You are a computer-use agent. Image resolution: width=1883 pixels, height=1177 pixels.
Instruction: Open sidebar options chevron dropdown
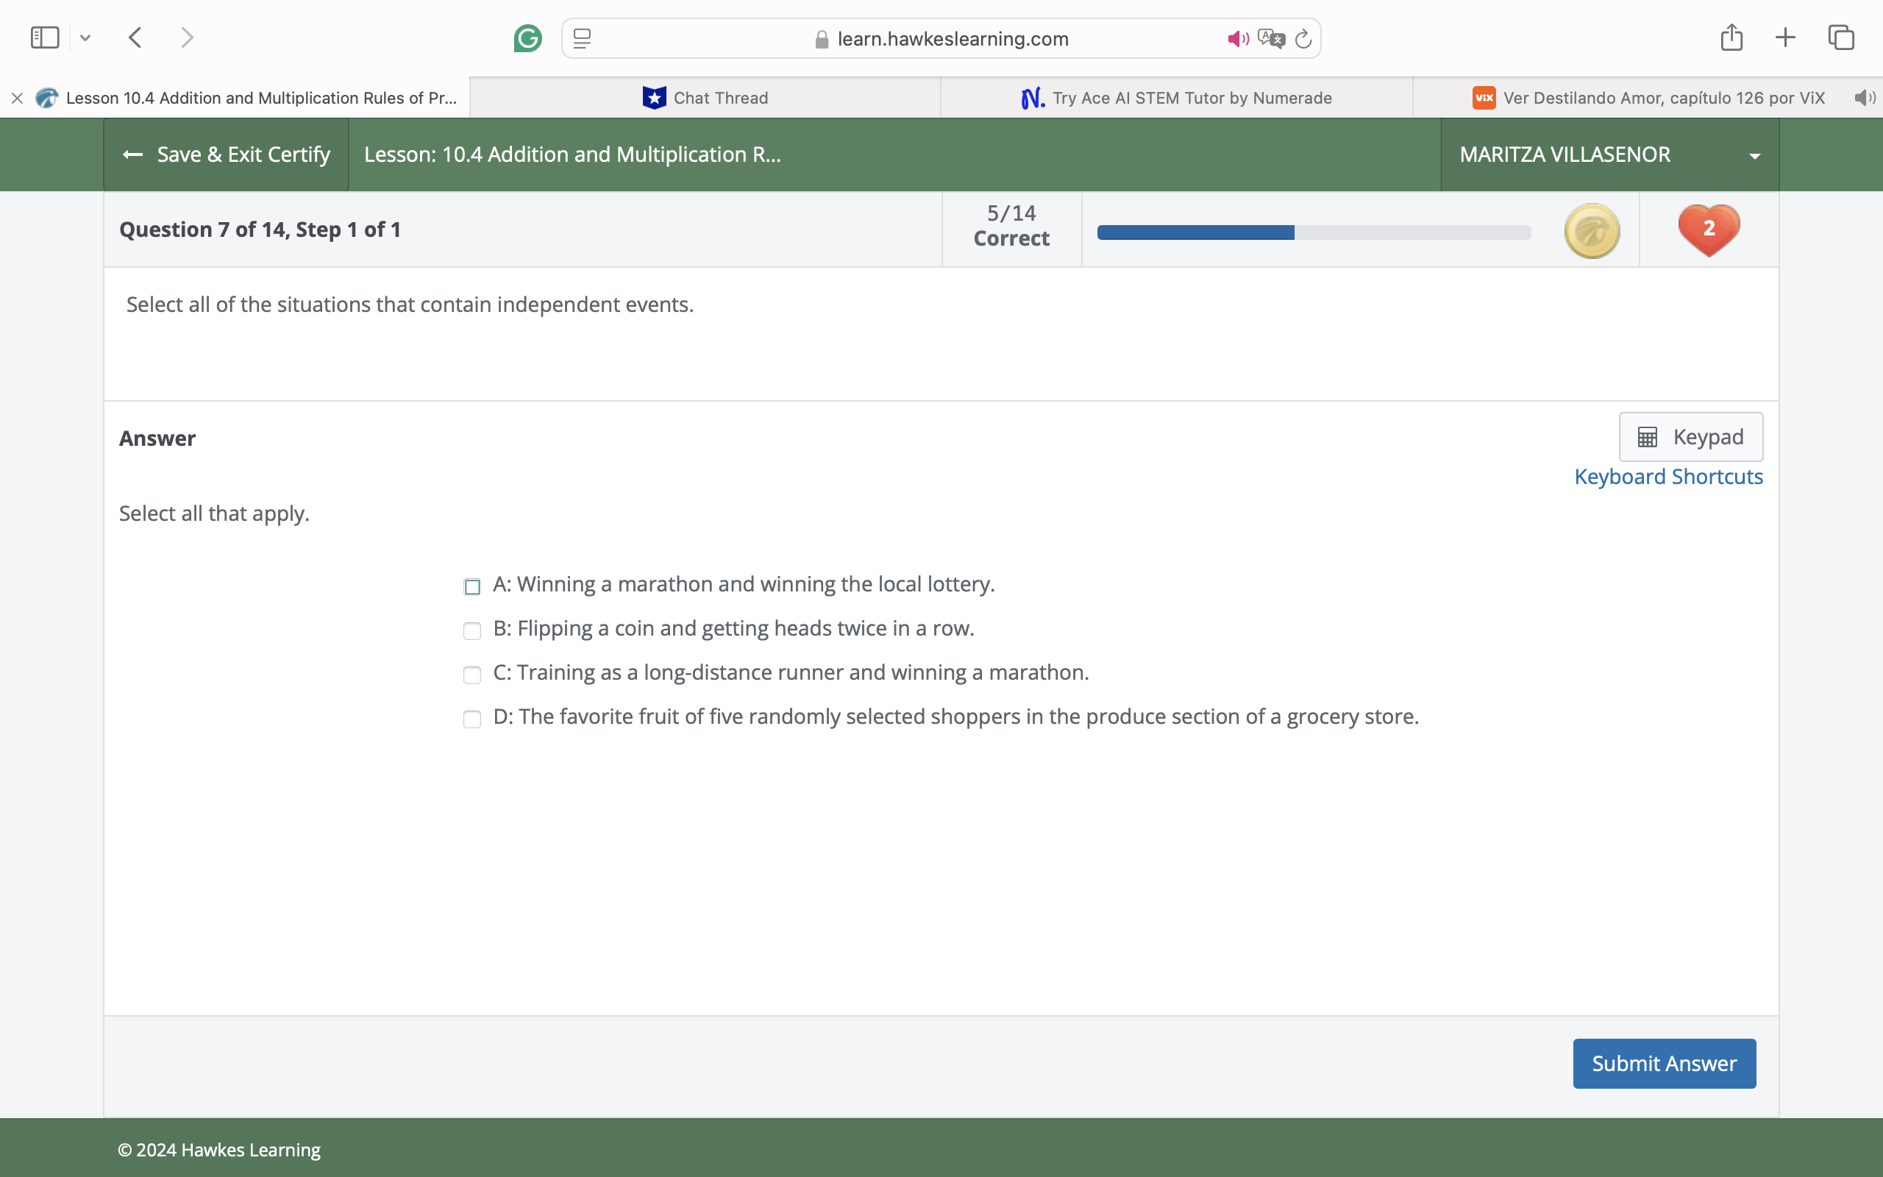(85, 38)
